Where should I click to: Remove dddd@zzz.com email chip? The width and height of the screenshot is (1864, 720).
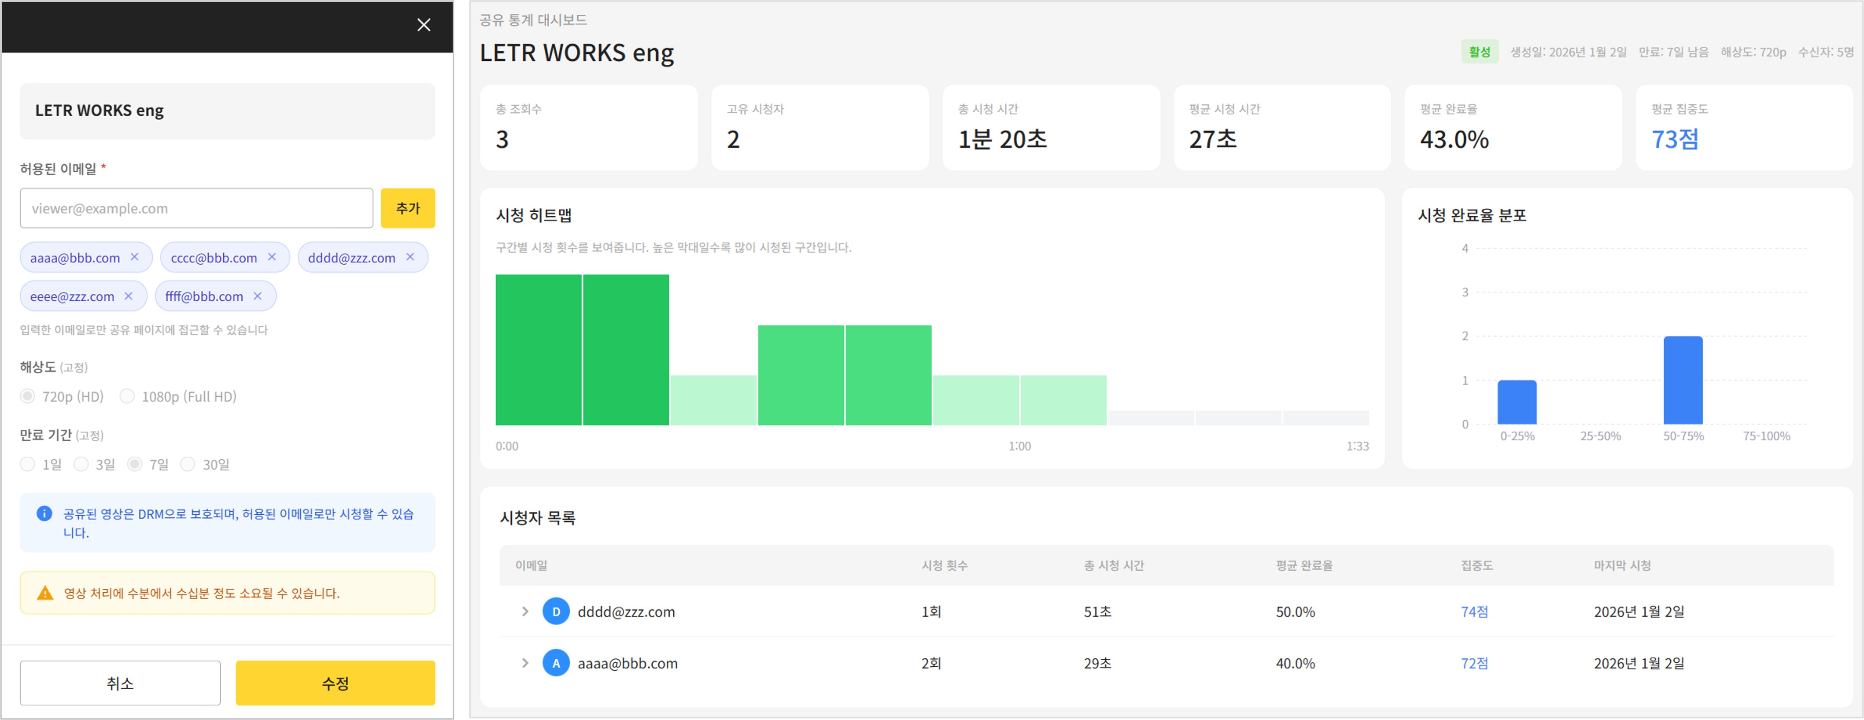pyautogui.click(x=410, y=257)
